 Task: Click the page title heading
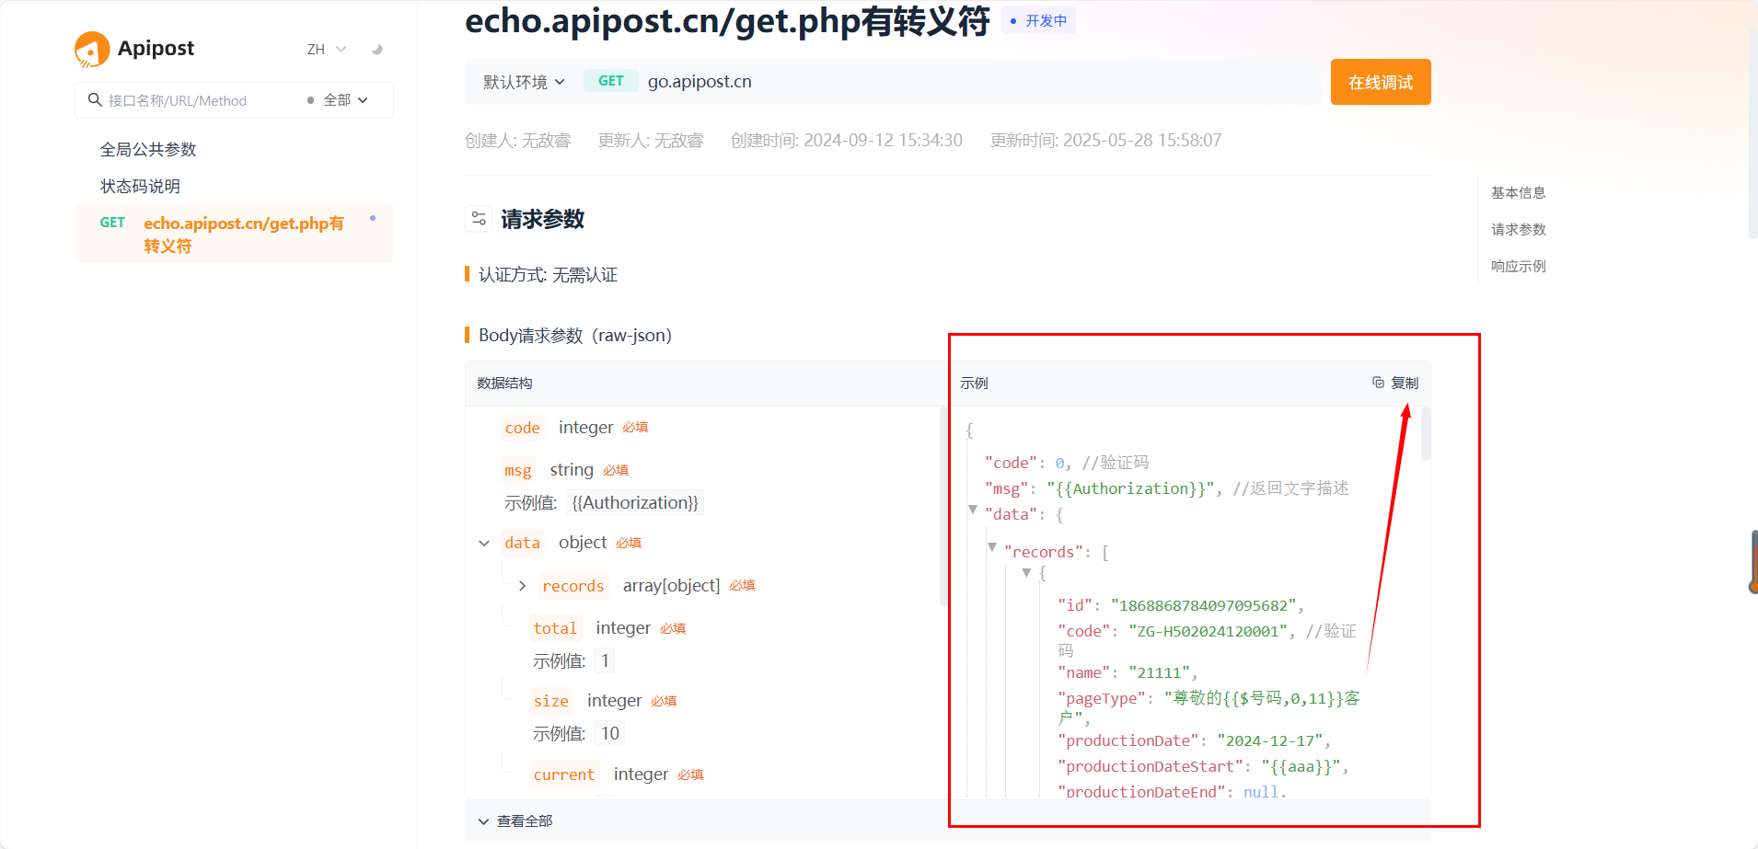(727, 21)
